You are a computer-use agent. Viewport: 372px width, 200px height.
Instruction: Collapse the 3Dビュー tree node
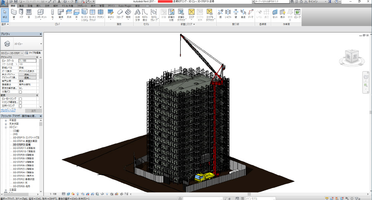pyautogui.click(x=6, y=127)
